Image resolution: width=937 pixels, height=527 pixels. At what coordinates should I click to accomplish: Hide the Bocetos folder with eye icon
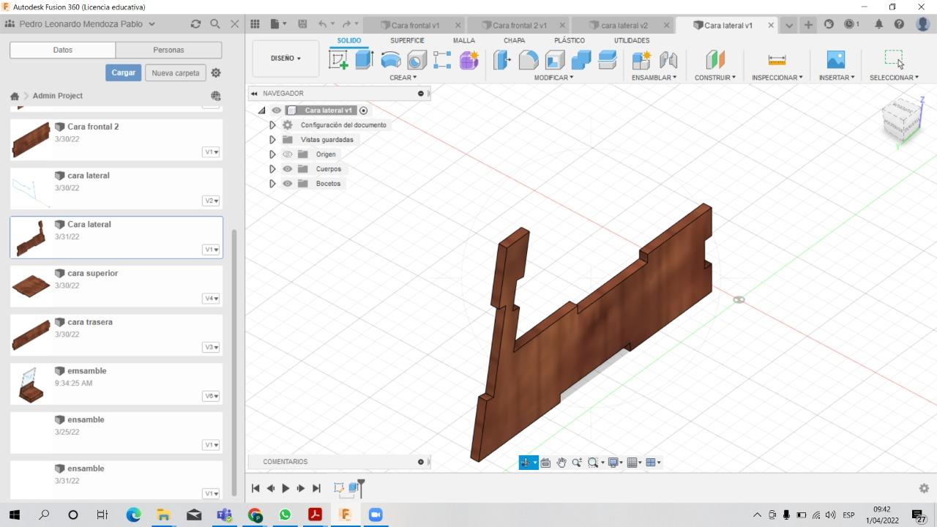(288, 184)
